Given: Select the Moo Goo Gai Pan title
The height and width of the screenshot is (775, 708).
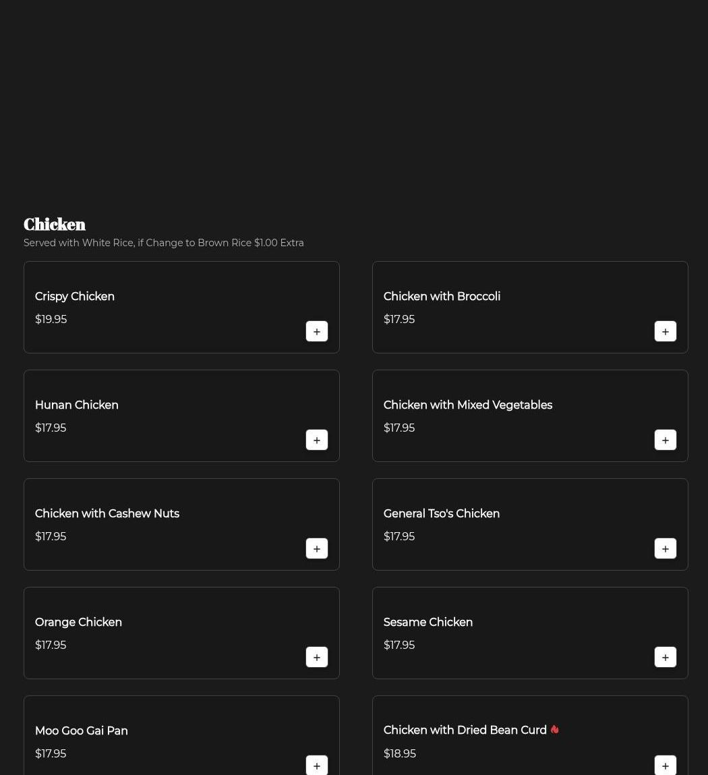Looking at the screenshot, I should (82, 730).
